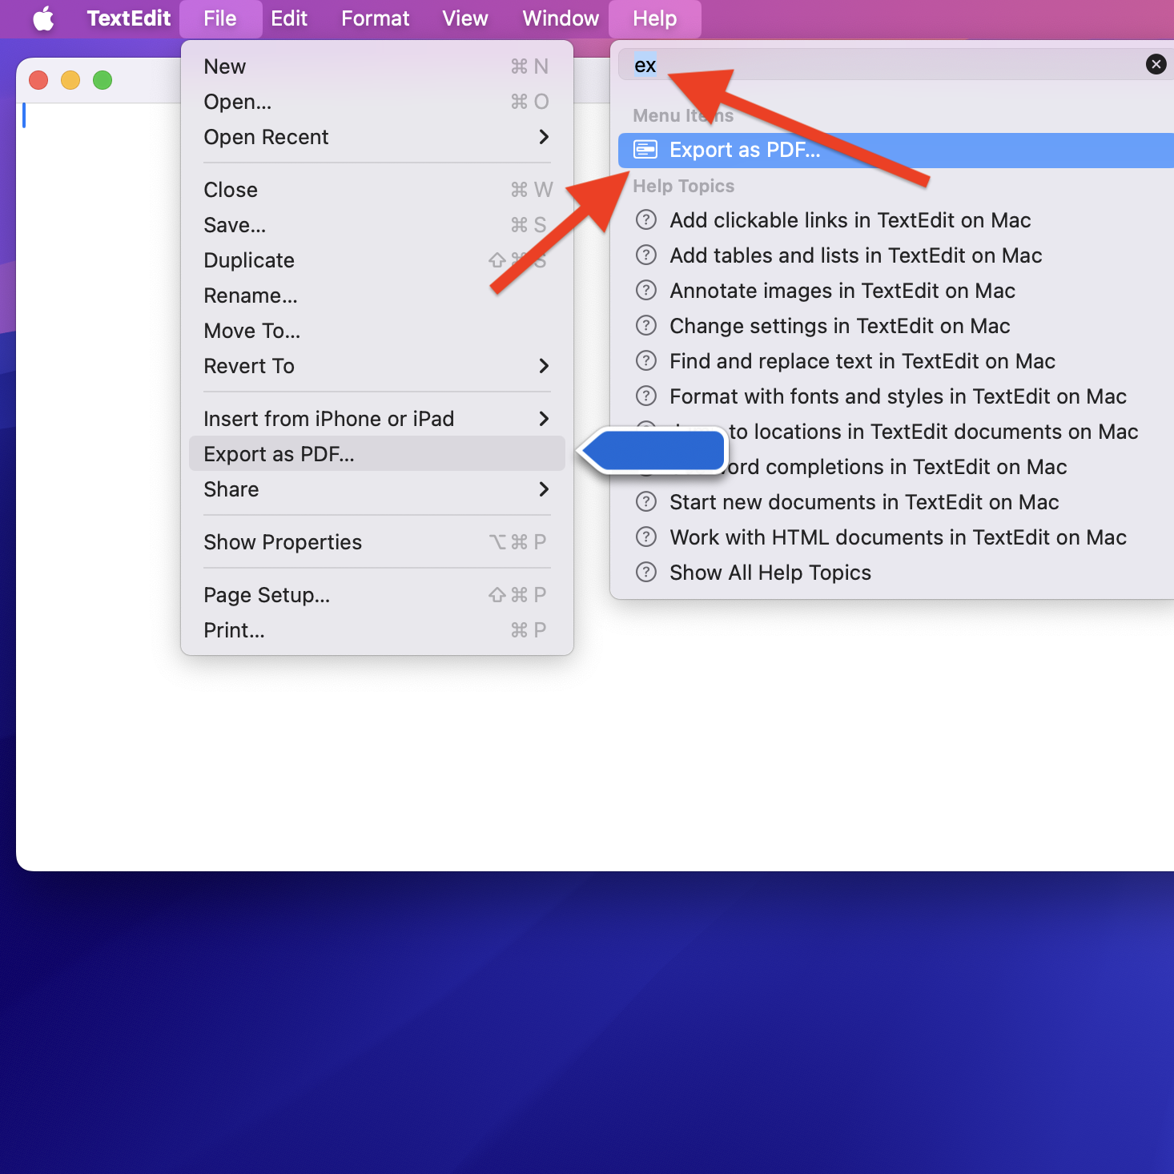The width and height of the screenshot is (1174, 1174).
Task: Click the help icon beside Format with fonts
Action: pos(645,396)
